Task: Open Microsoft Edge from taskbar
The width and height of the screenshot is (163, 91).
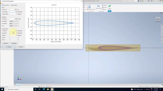Action: (44, 89)
